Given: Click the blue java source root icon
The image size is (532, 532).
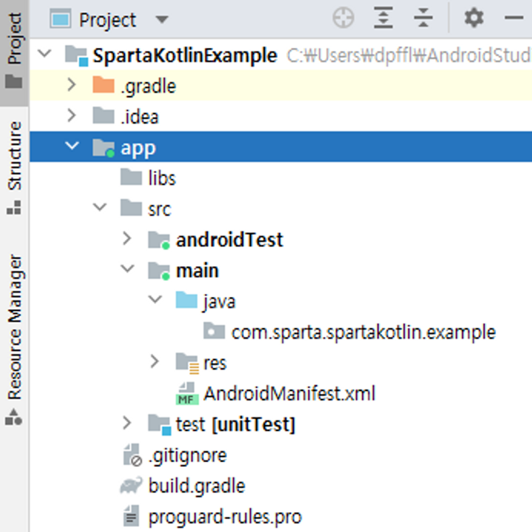Looking at the screenshot, I should (x=187, y=300).
